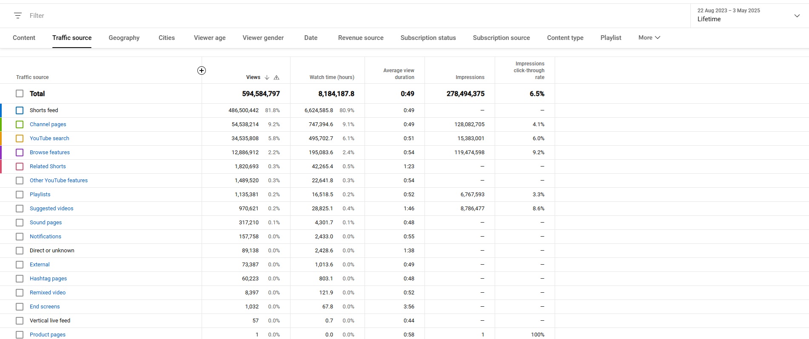Open the Product pages link

tap(48, 335)
